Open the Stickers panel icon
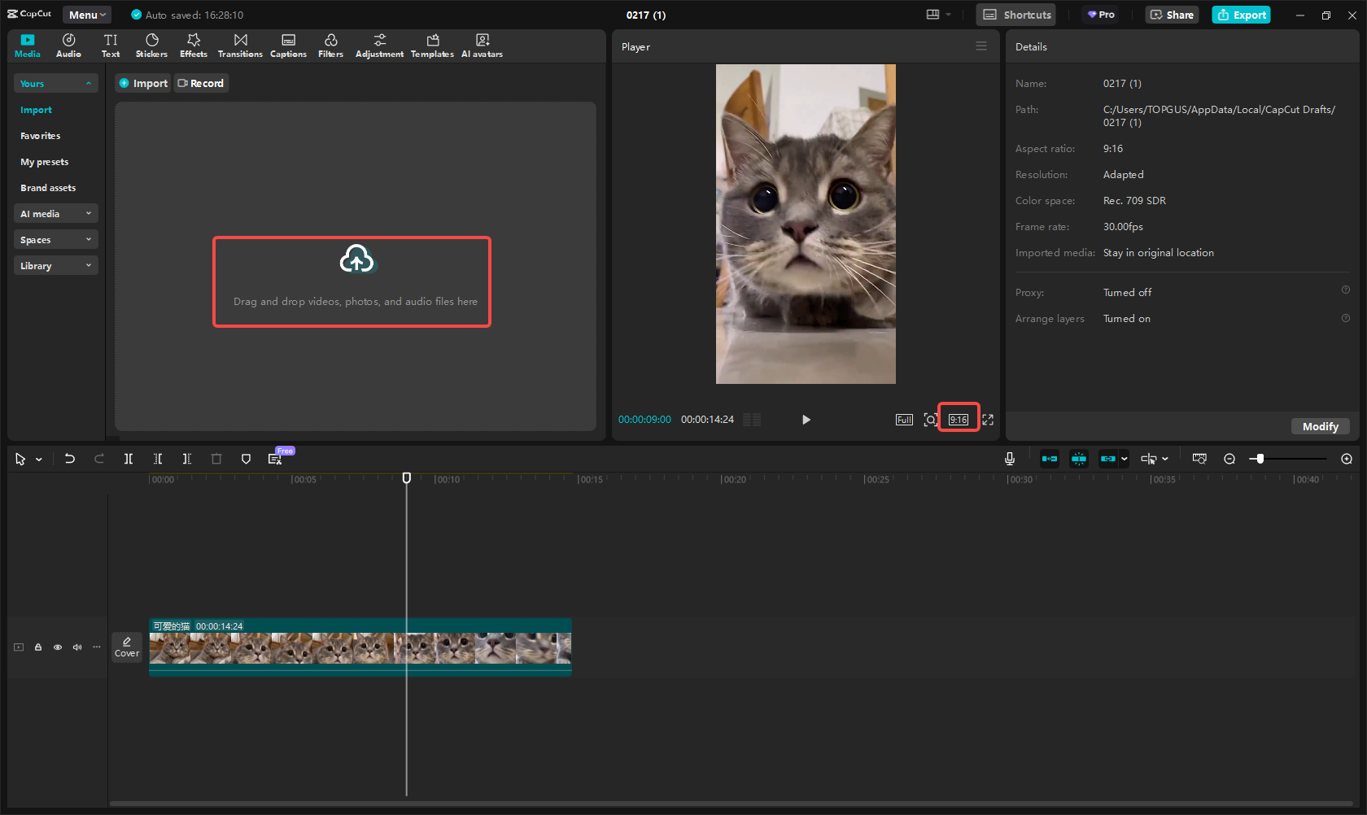 tap(151, 46)
